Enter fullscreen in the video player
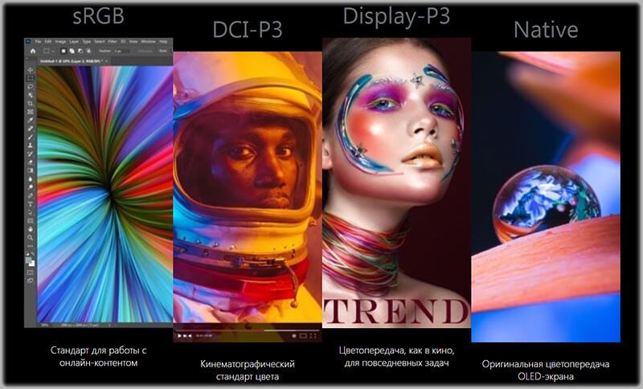This screenshot has width=643, height=389. coord(315,334)
